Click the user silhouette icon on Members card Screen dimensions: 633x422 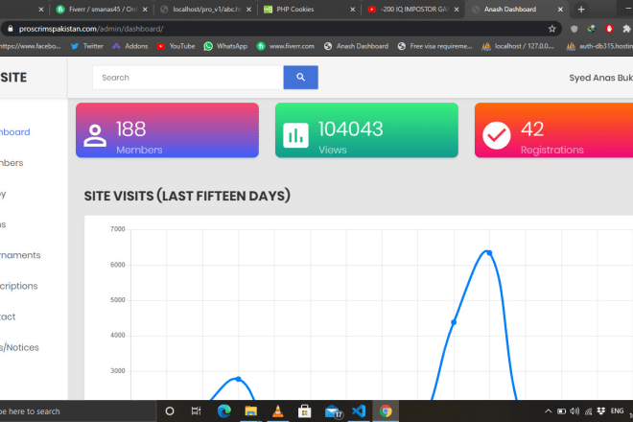[95, 135]
